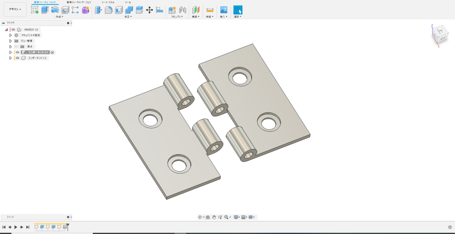Collapse the ブラウザ panel with double arrows

coord(3,23)
